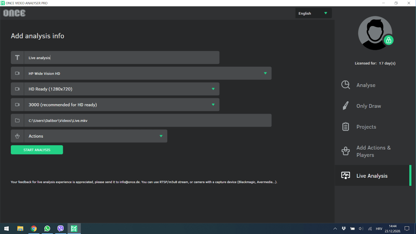Open the English language dropdown
The height and width of the screenshot is (234, 416).
(x=313, y=13)
